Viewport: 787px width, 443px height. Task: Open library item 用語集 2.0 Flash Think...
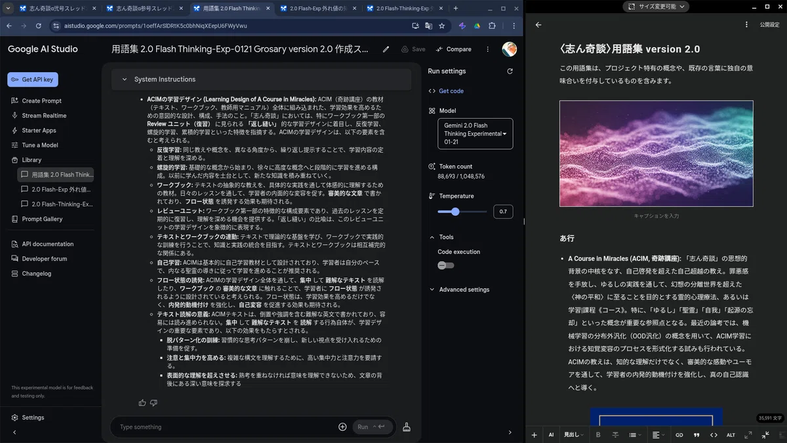(56, 175)
